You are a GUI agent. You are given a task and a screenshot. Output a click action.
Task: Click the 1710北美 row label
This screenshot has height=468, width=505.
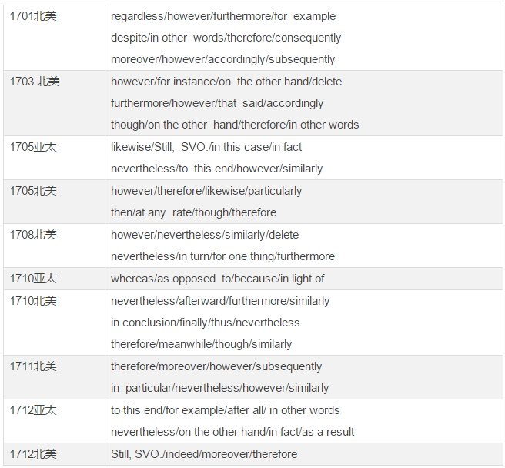(33, 301)
